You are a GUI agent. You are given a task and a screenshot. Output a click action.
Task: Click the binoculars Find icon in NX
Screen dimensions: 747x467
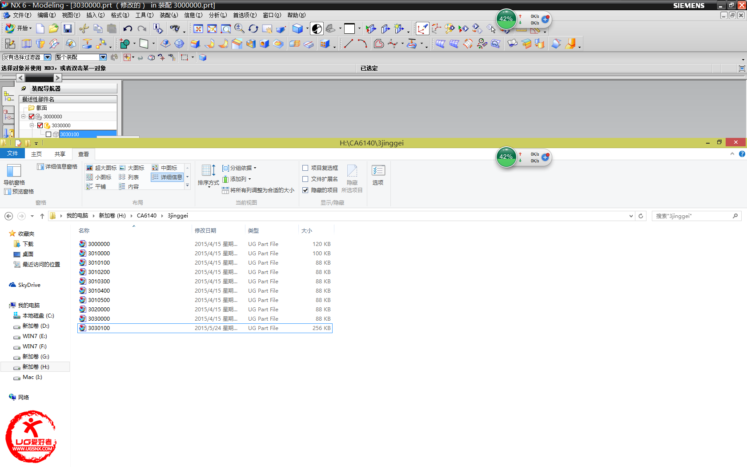click(x=175, y=28)
